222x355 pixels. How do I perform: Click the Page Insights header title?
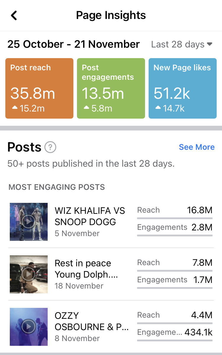pos(111,15)
